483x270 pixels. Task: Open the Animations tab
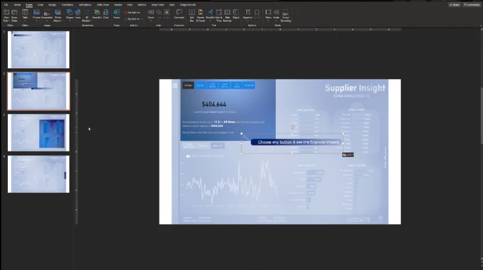click(x=85, y=5)
